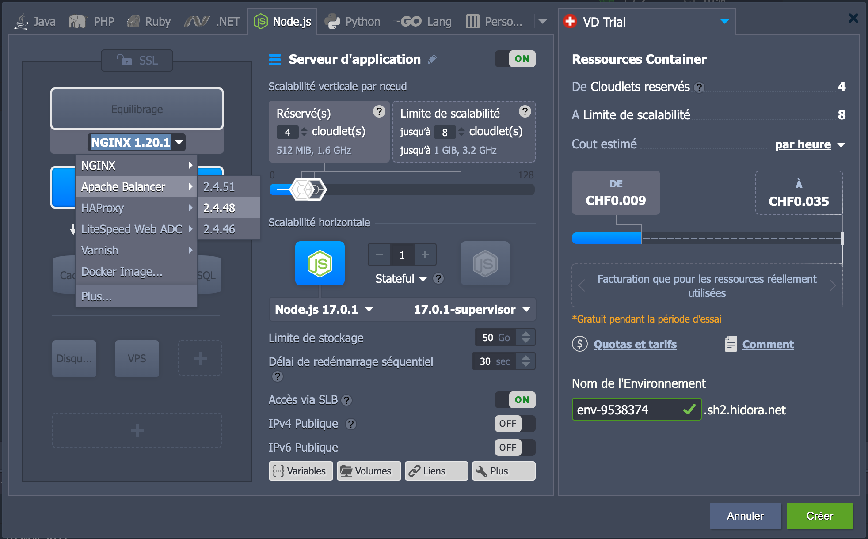Open help for De Cloudlets reservés

click(699, 87)
